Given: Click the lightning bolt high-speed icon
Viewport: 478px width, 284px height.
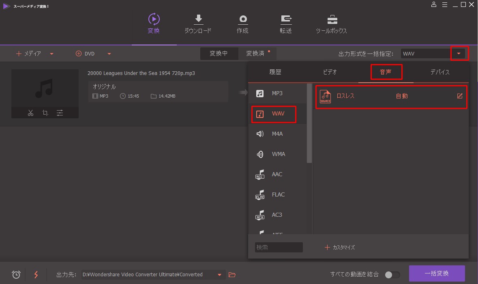Looking at the screenshot, I should tap(36, 275).
